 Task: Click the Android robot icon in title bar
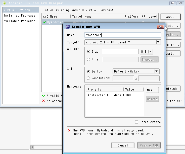(x=4, y=3)
